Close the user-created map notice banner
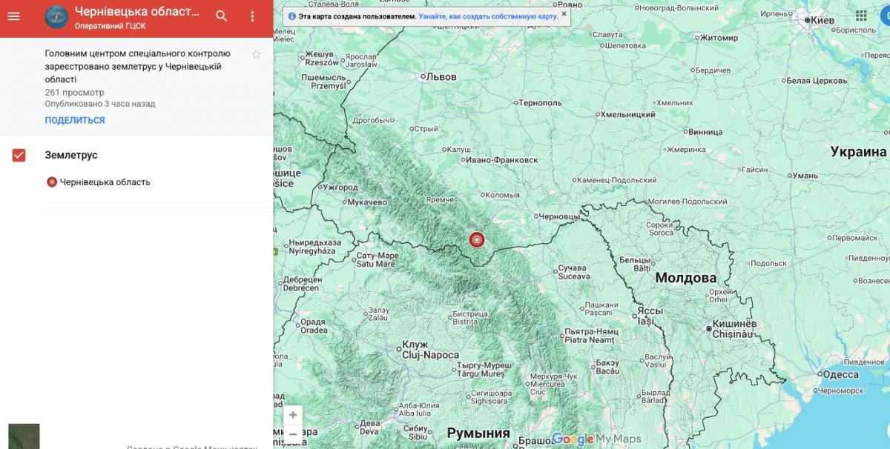Image resolution: width=890 pixels, height=449 pixels. click(x=564, y=13)
